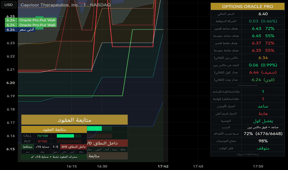288x170 pixels.
Task: Click the CALL score 70/100
Action: tap(42, 136)
